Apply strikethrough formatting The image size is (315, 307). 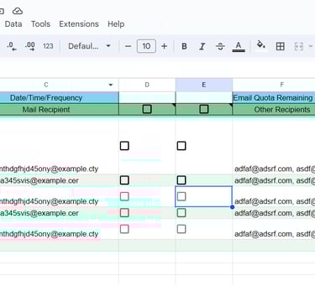pos(220,46)
